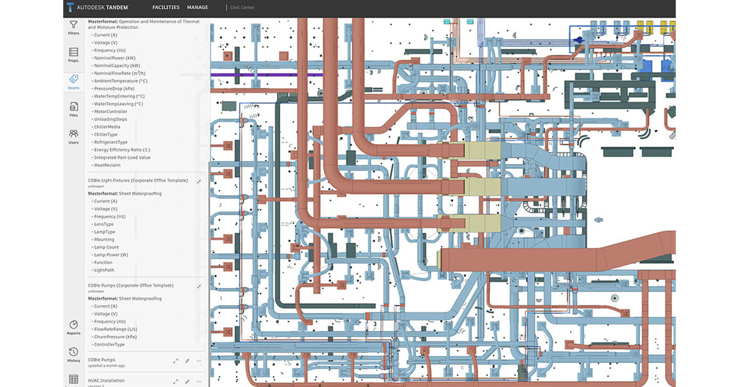Open the Reports panel
This screenshot has width=739, height=387.
(73, 327)
